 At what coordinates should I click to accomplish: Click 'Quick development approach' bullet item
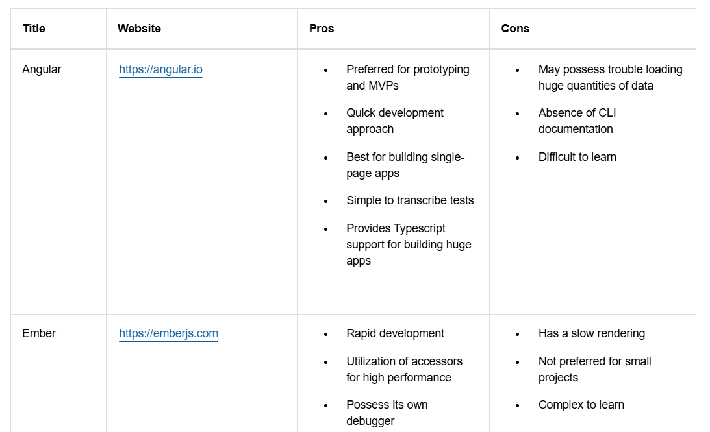(395, 121)
